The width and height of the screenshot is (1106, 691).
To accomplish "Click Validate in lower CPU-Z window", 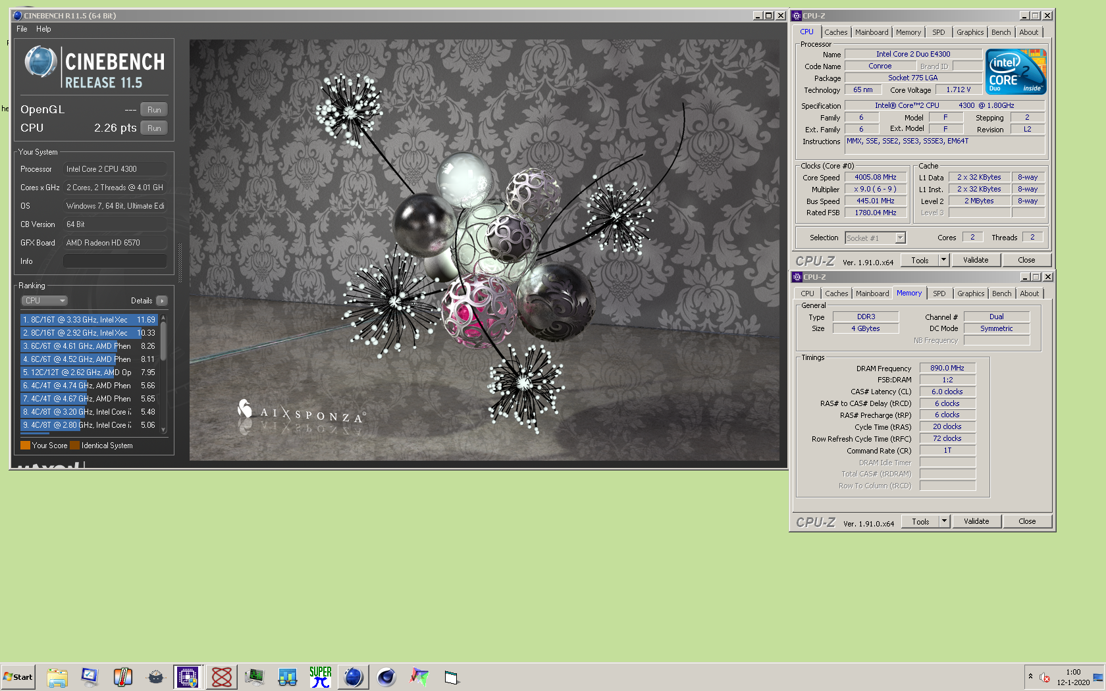I will point(976,521).
